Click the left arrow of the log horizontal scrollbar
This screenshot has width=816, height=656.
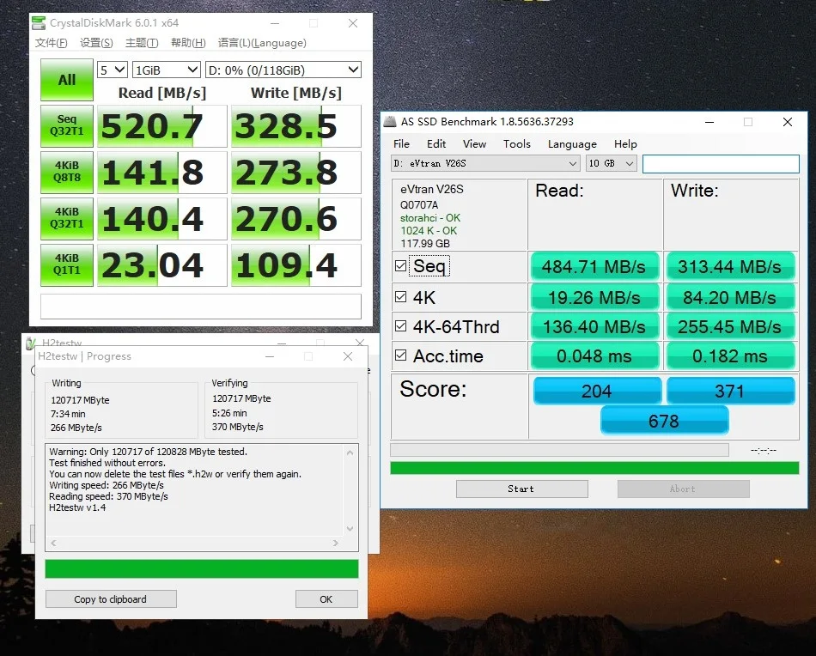click(53, 543)
